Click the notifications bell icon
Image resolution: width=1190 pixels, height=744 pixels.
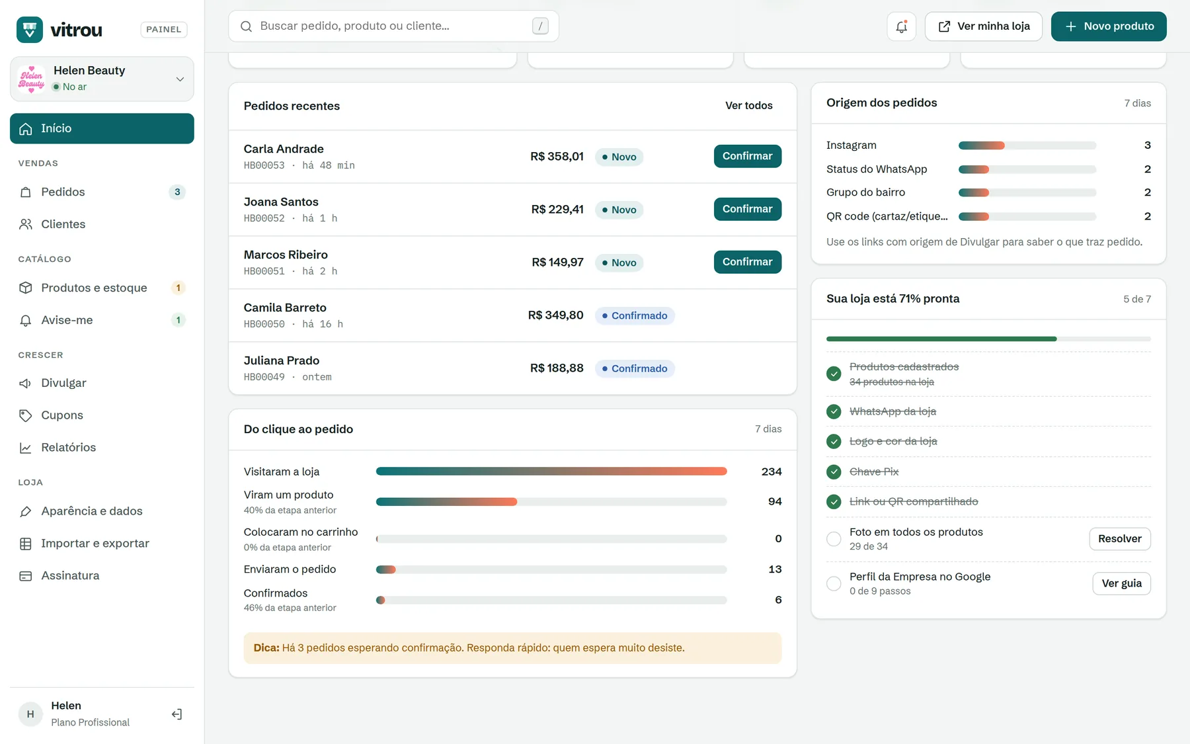(901, 26)
